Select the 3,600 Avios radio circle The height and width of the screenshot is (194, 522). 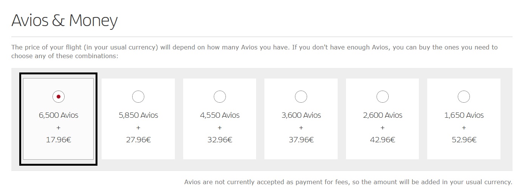301,97
